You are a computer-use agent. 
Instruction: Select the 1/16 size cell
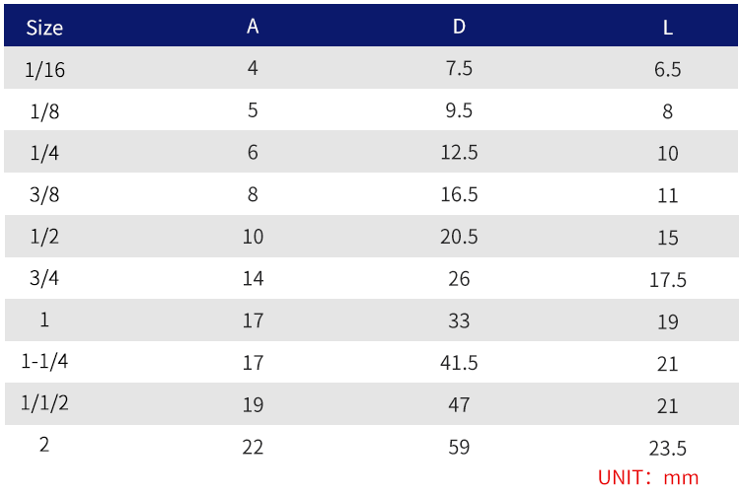click(x=44, y=69)
